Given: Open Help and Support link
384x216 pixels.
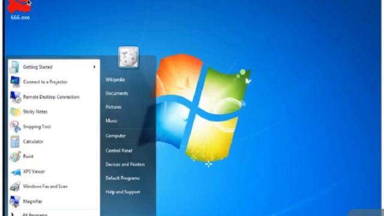Looking at the screenshot, I should click(x=123, y=192).
